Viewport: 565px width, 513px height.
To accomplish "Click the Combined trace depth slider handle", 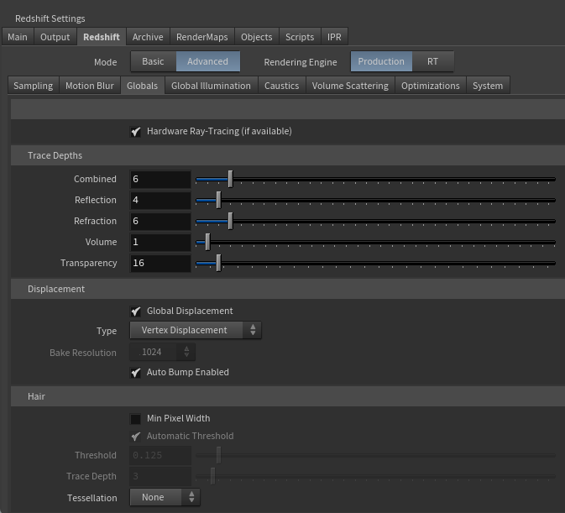I will click(230, 179).
